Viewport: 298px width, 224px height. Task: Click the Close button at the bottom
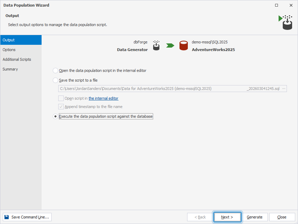coord(282,217)
